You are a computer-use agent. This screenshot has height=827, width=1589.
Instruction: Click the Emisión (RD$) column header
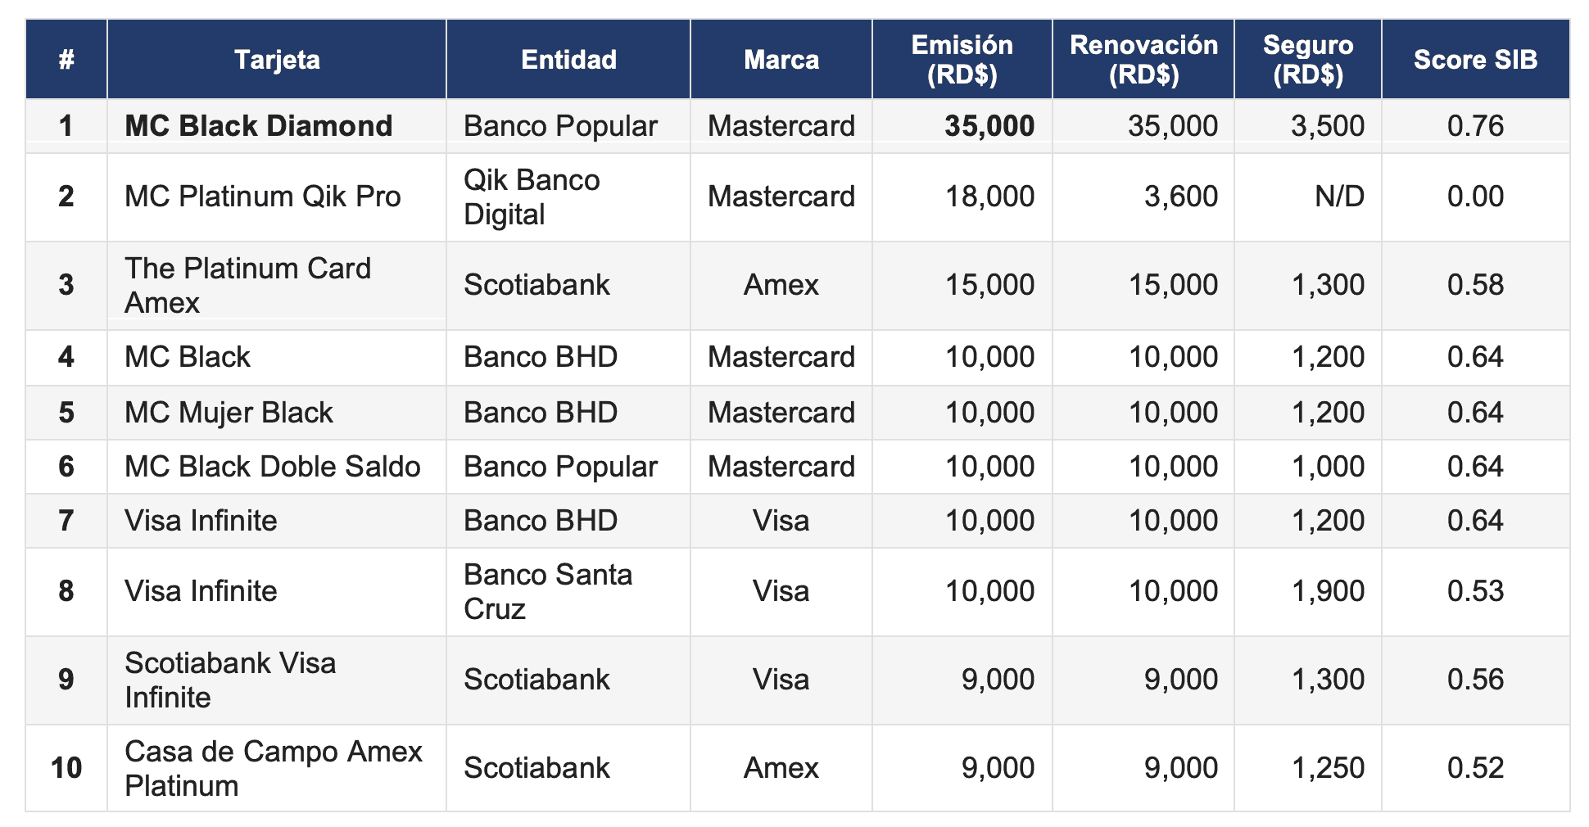(962, 60)
